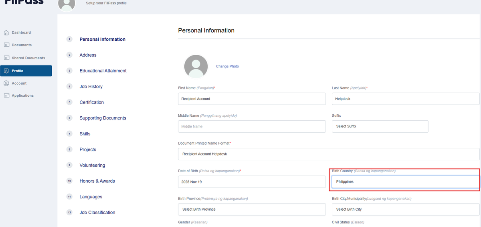Viewport: 481px width, 227px height.
Task: Open the Select Suffix dropdown
Action: pos(380,126)
